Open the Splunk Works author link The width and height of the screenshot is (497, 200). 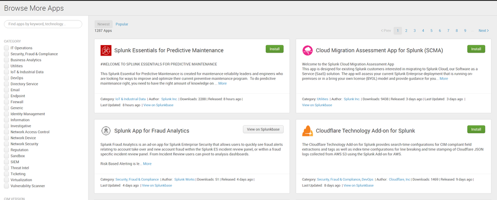[185, 180]
